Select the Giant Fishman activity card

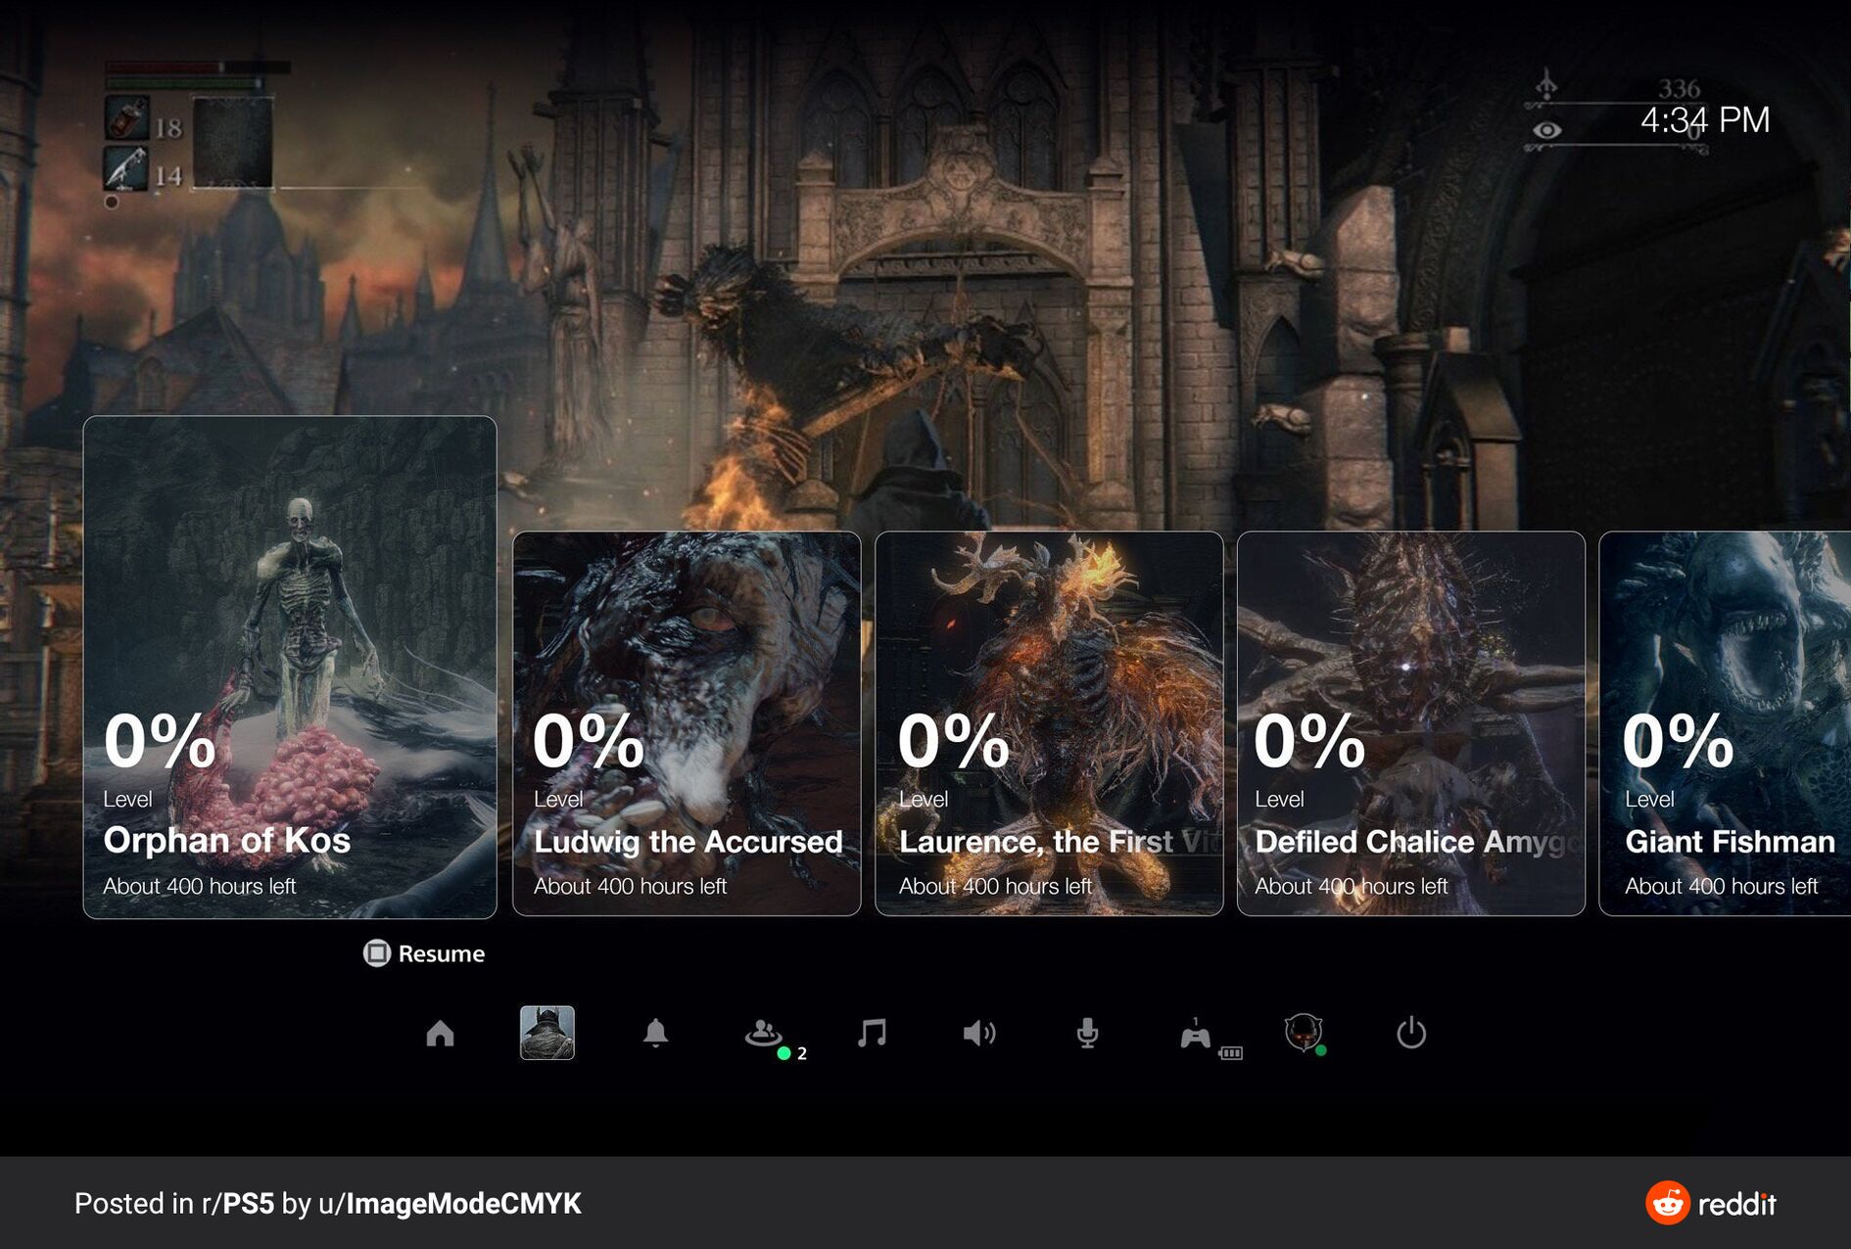pos(1726,724)
